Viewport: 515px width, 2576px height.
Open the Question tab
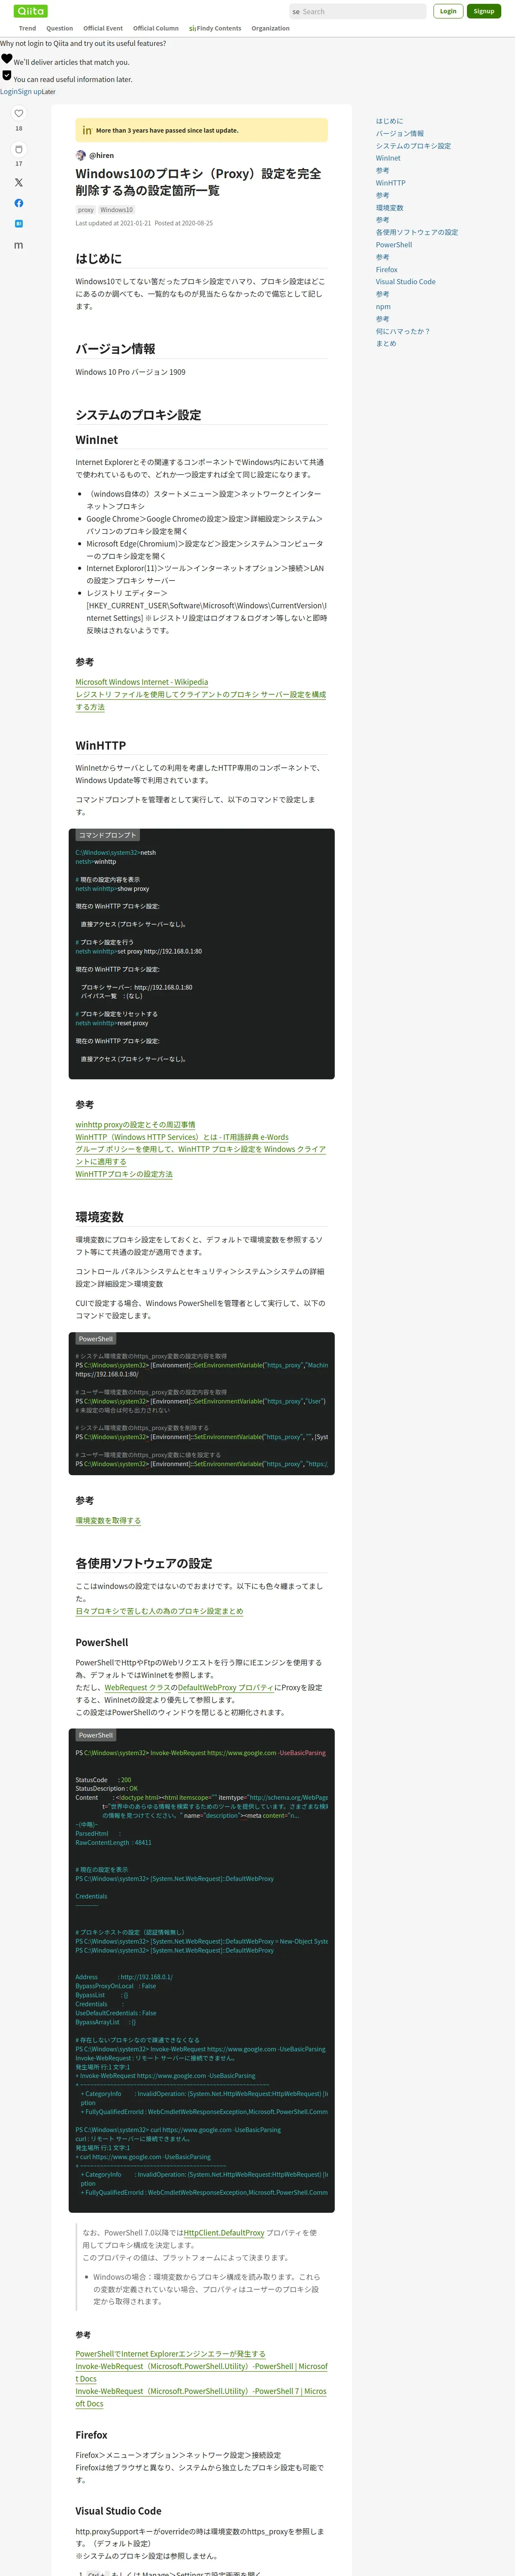click(x=60, y=28)
